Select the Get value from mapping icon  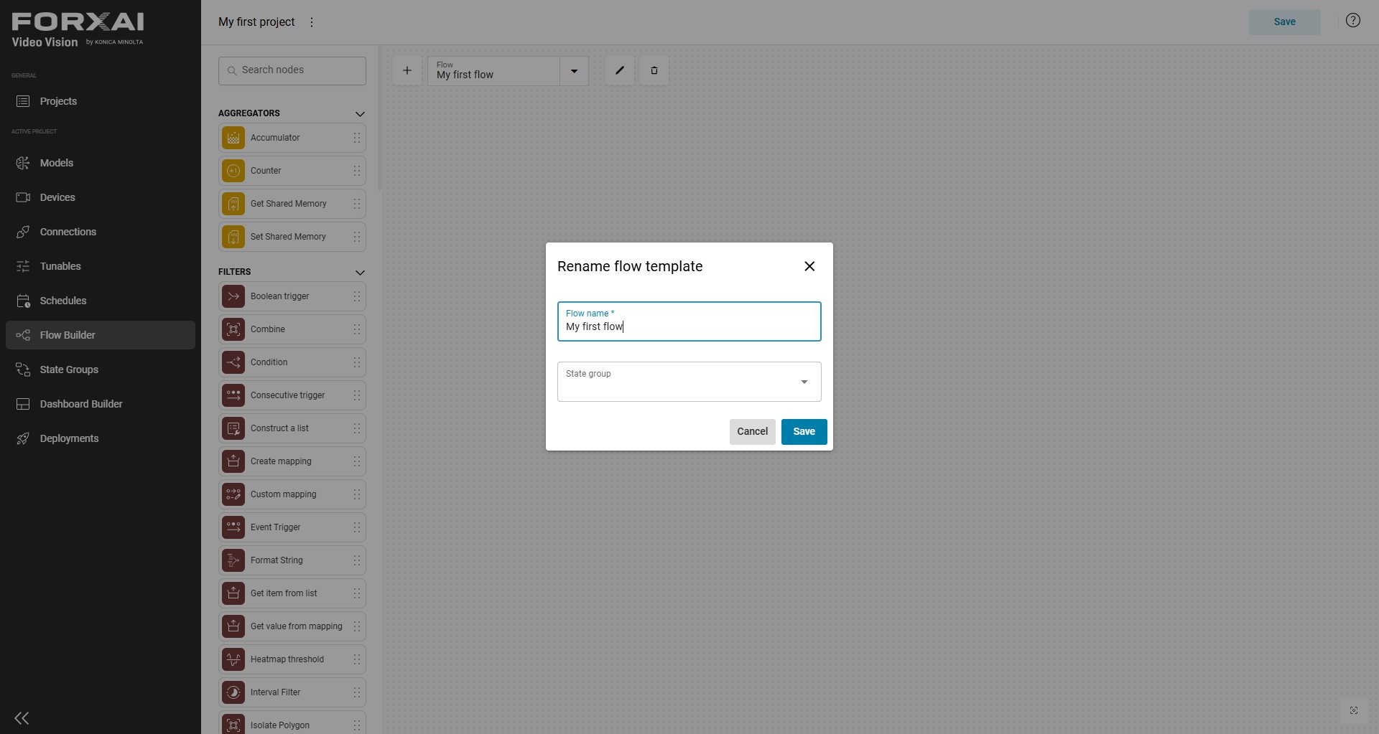click(233, 626)
